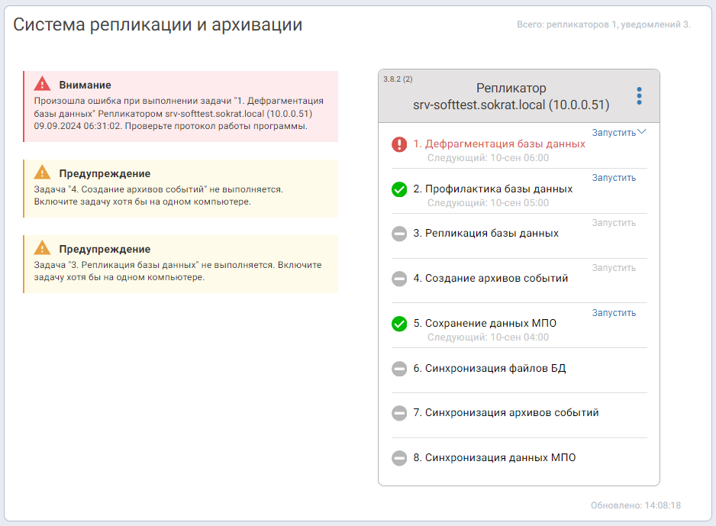Click gray icon of MPO data synchronization
Screen dimensions: 716x526
pyautogui.click(x=399, y=458)
